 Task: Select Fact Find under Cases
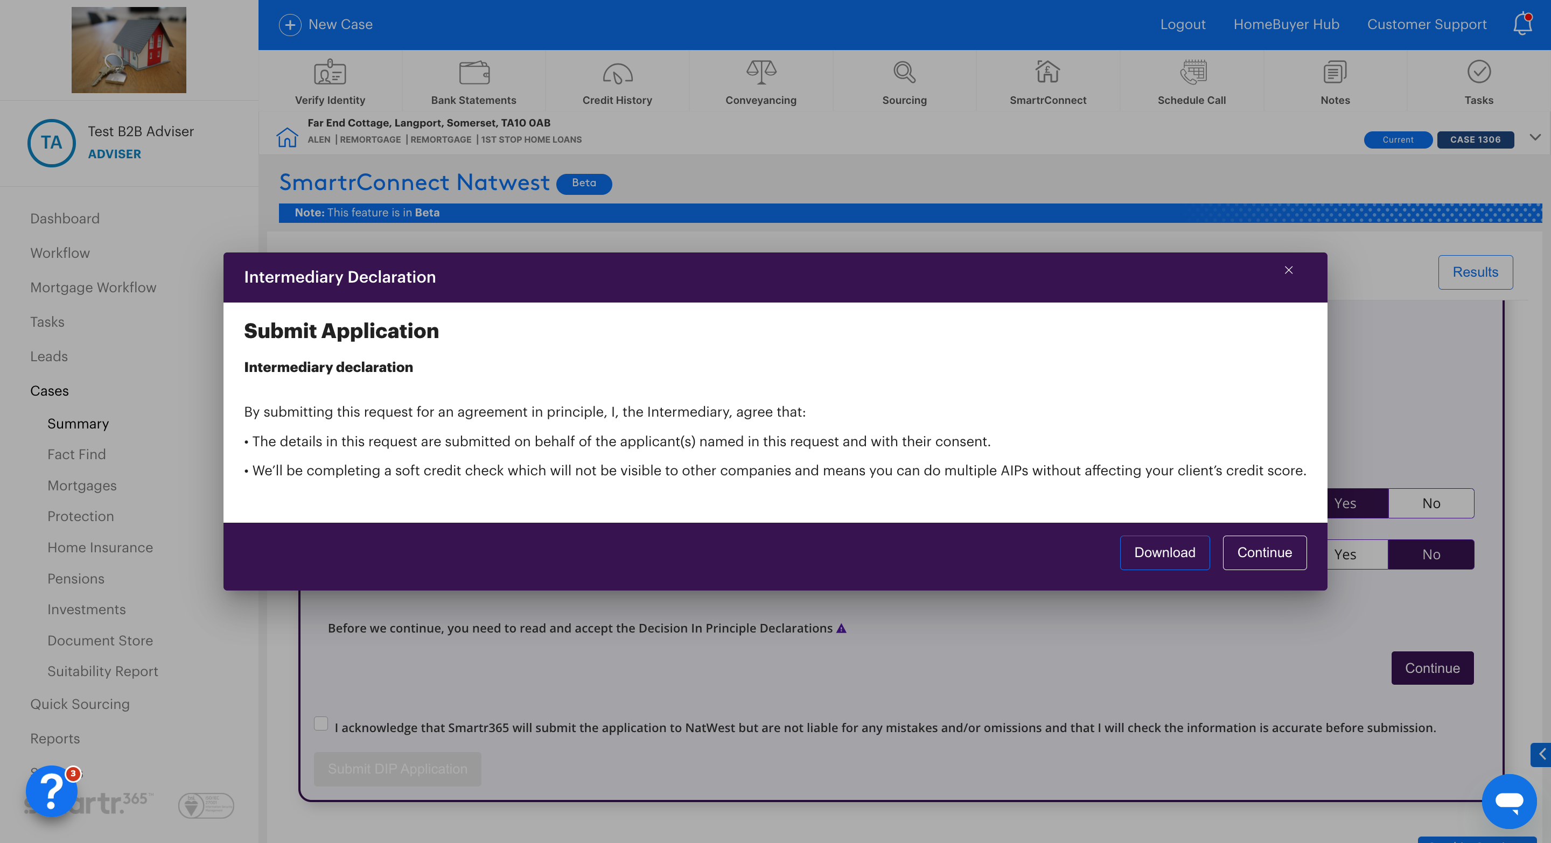(x=76, y=454)
